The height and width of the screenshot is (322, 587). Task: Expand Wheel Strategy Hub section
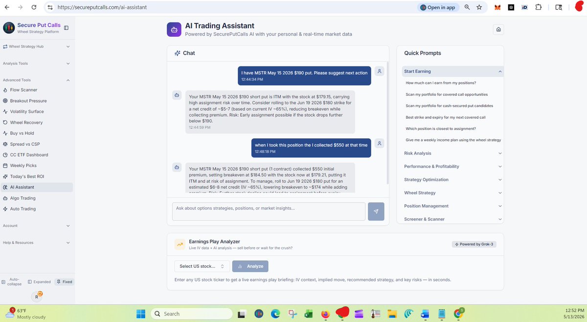[37, 46]
